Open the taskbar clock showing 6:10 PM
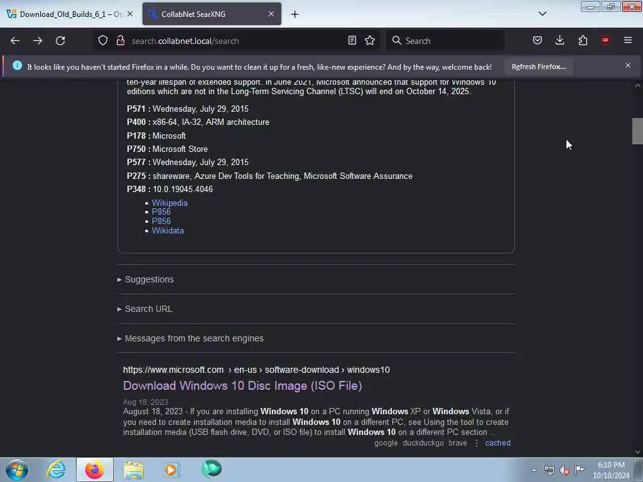Screen dimensions: 643x482 [x=611, y=470]
